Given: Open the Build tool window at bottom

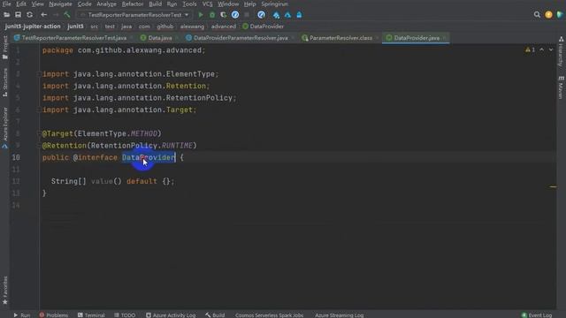Looking at the screenshot, I should 215,314.
